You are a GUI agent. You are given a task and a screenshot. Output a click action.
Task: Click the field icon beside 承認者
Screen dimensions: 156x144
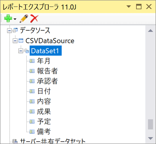tap(32, 81)
